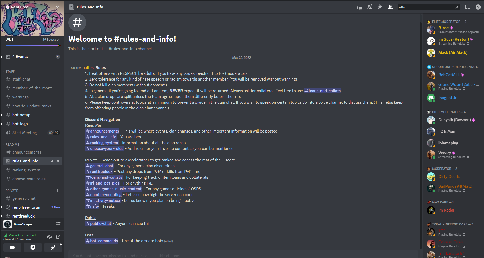The width and height of the screenshot is (484, 258).
Task: Share your screen button
Action: [x=32, y=248]
